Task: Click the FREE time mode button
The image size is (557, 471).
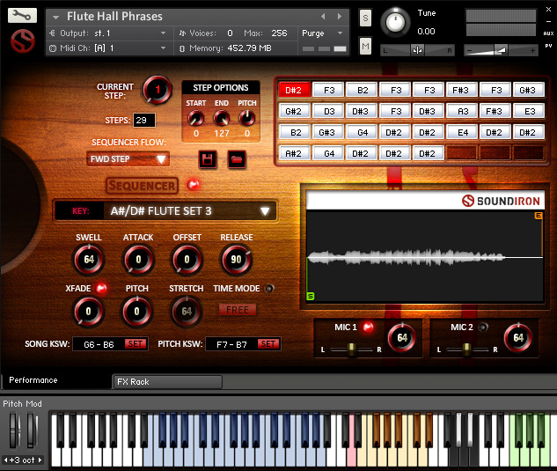Action: click(x=238, y=310)
